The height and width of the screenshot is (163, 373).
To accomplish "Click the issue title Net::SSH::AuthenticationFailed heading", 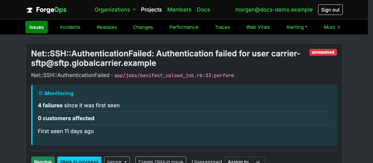I will (165, 58).
